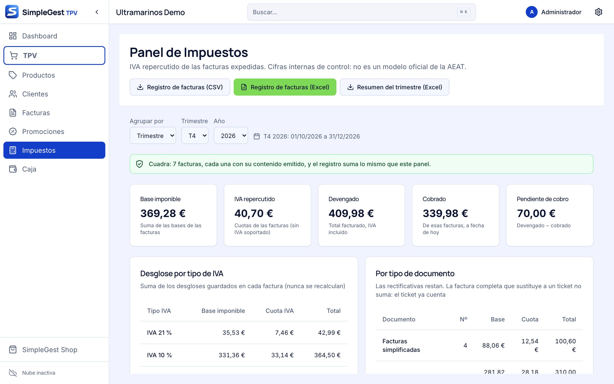Click the IVA 10 % row label
The width and height of the screenshot is (614, 384).
[159, 355]
